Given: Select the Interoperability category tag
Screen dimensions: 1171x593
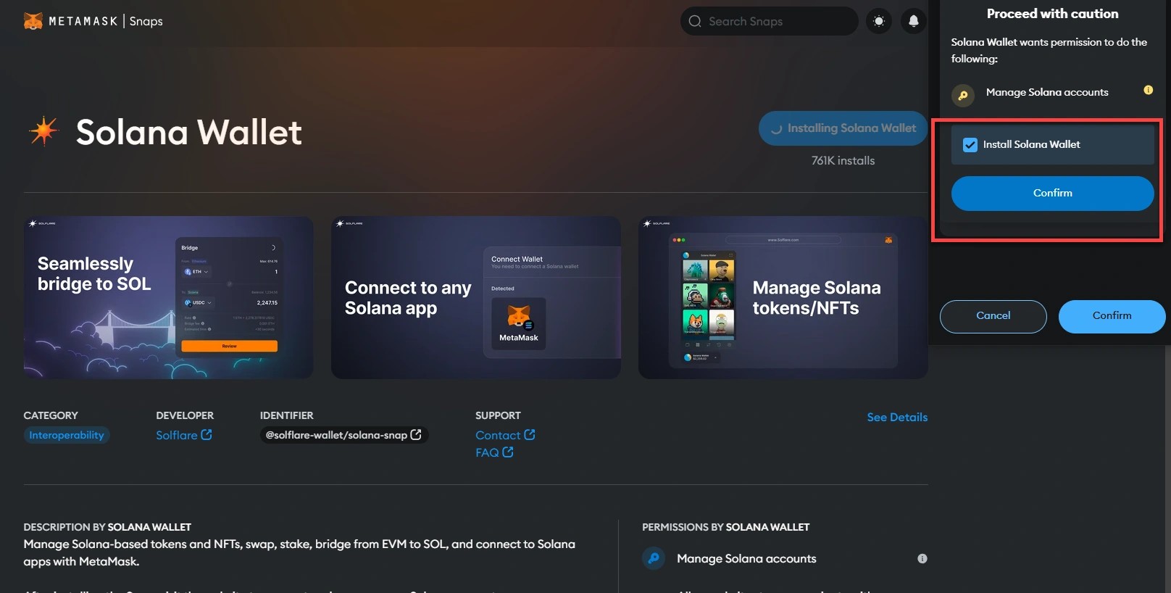Looking at the screenshot, I should (67, 435).
